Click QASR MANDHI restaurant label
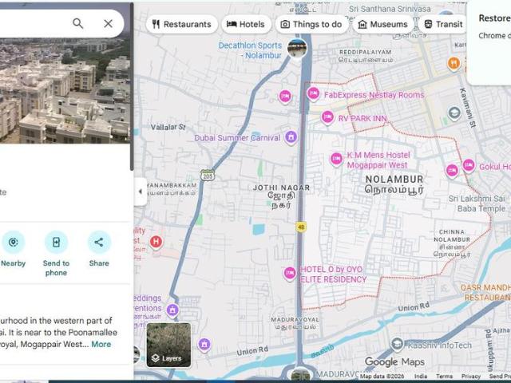511x383 pixels. [485, 293]
